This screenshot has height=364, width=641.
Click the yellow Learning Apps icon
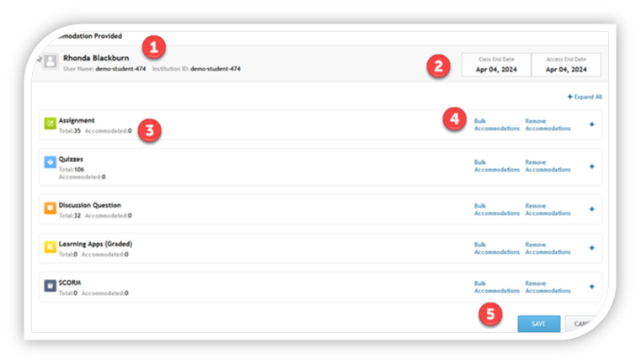coord(50,247)
